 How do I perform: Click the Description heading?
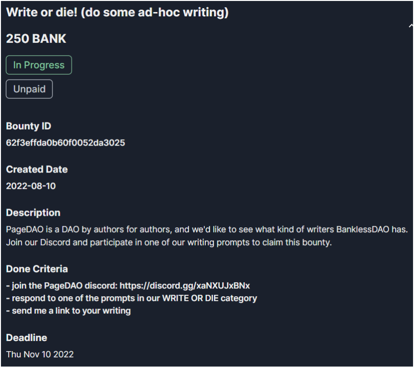[33, 213]
